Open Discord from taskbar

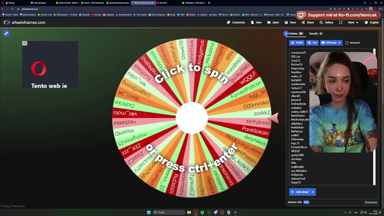[215, 212]
